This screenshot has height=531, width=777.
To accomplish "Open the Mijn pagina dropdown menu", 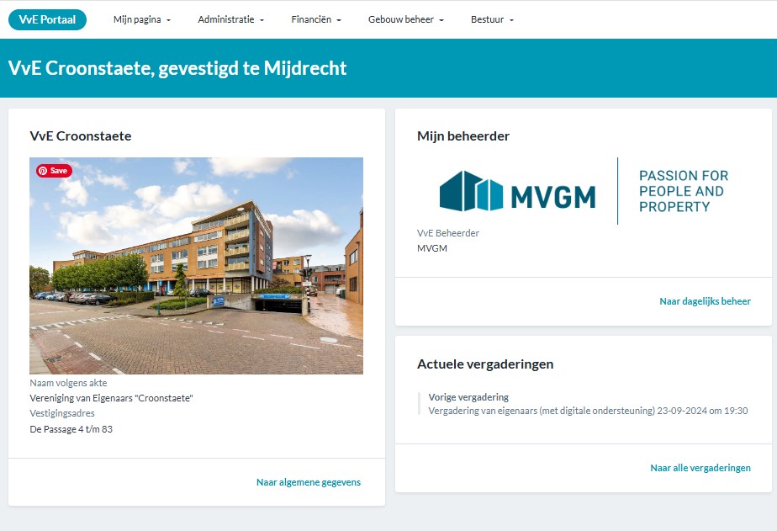I will pos(141,19).
